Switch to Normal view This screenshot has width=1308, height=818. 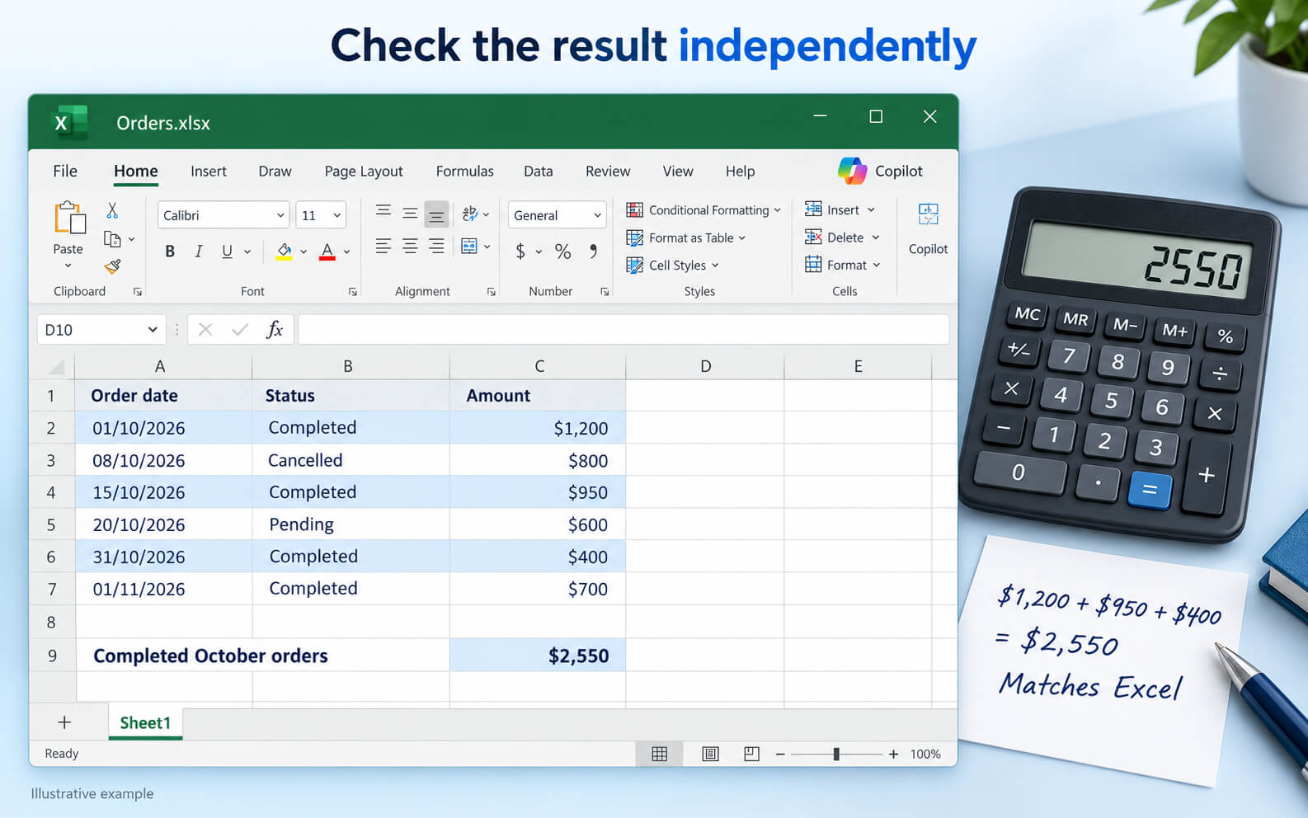pyautogui.click(x=659, y=754)
